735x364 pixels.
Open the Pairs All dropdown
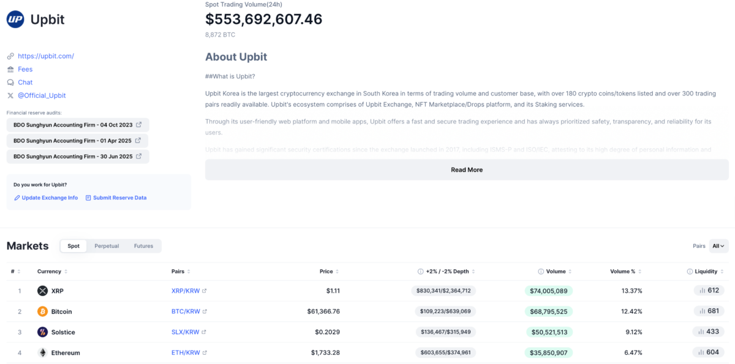coord(719,246)
